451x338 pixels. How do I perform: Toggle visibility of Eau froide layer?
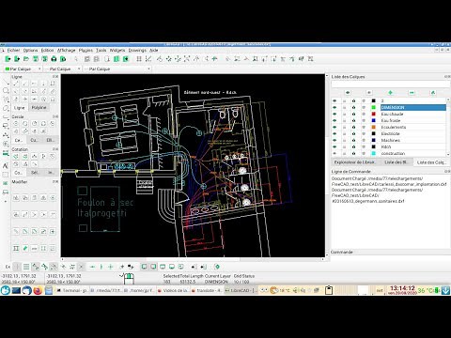334,120
